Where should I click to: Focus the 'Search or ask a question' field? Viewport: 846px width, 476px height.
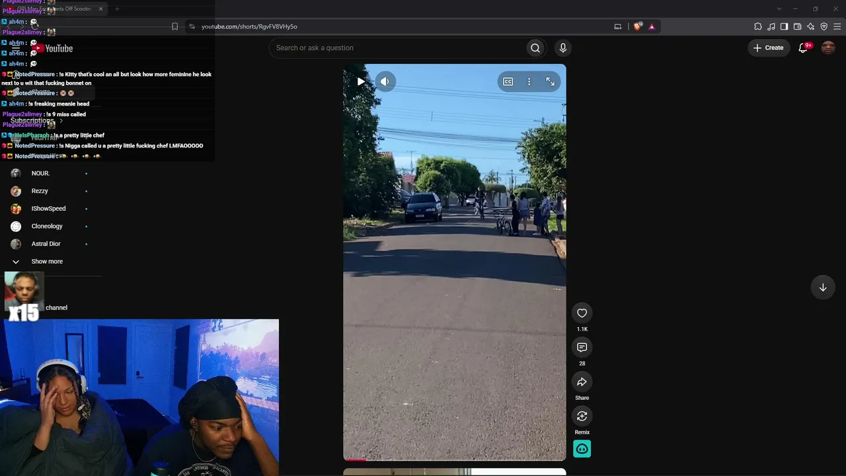pyautogui.click(x=399, y=48)
